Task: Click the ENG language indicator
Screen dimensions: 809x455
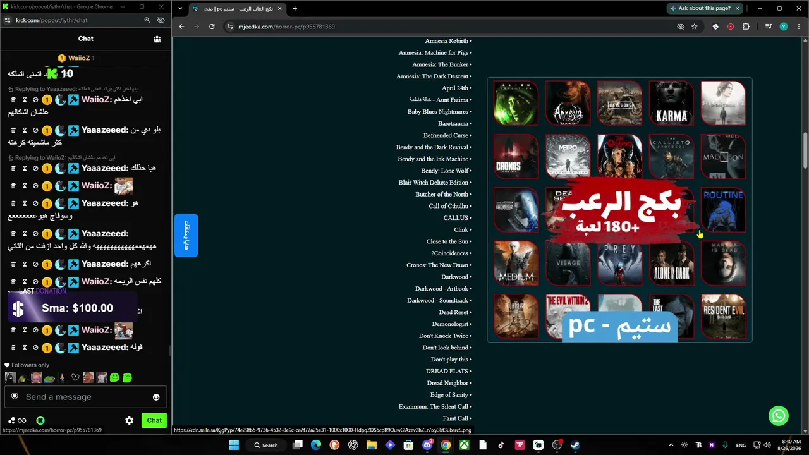Action: click(741, 445)
